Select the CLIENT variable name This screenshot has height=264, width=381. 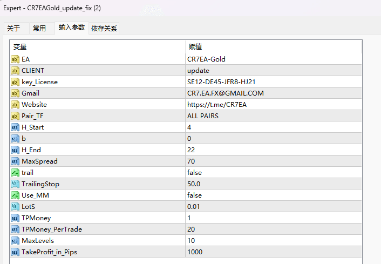tap(33, 71)
